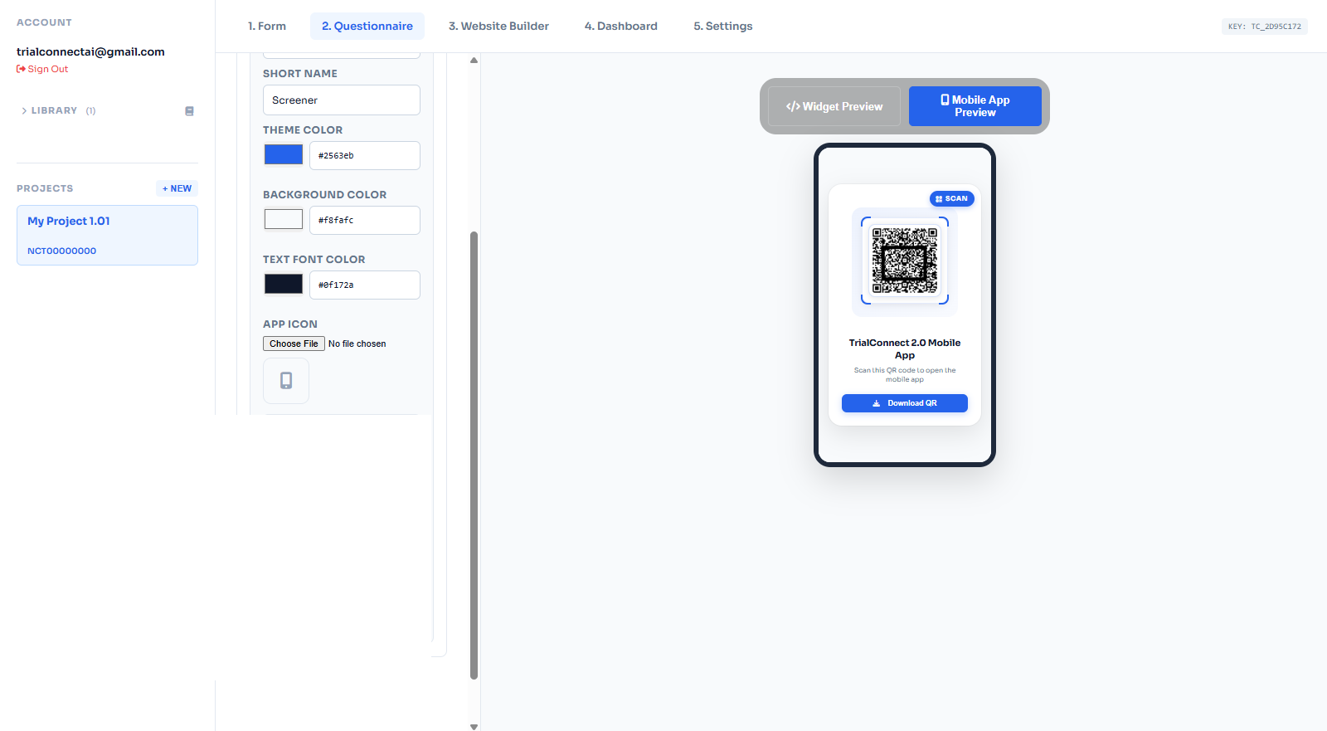Image resolution: width=1327 pixels, height=731 pixels.
Task: Click the QR code image
Action: 905,261
